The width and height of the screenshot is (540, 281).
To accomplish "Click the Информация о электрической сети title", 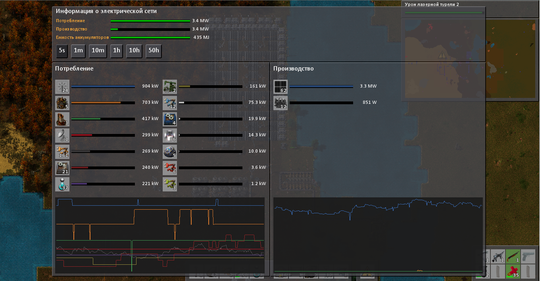I will click(106, 11).
